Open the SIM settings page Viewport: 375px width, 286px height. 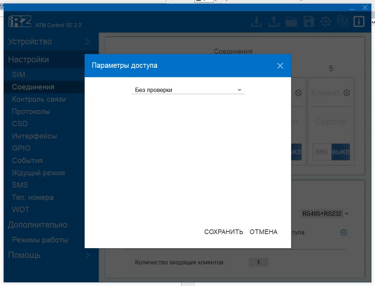pos(19,75)
